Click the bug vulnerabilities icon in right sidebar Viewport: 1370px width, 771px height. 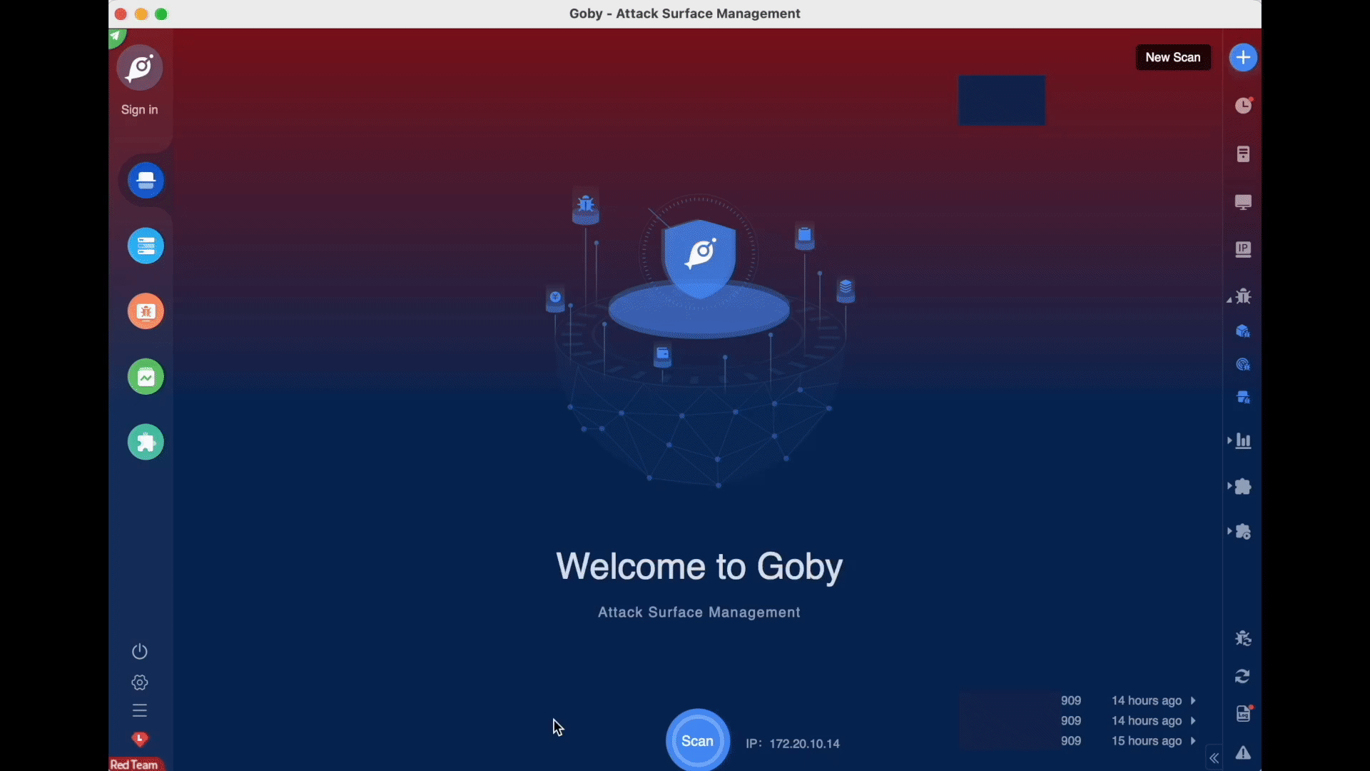click(x=1244, y=296)
